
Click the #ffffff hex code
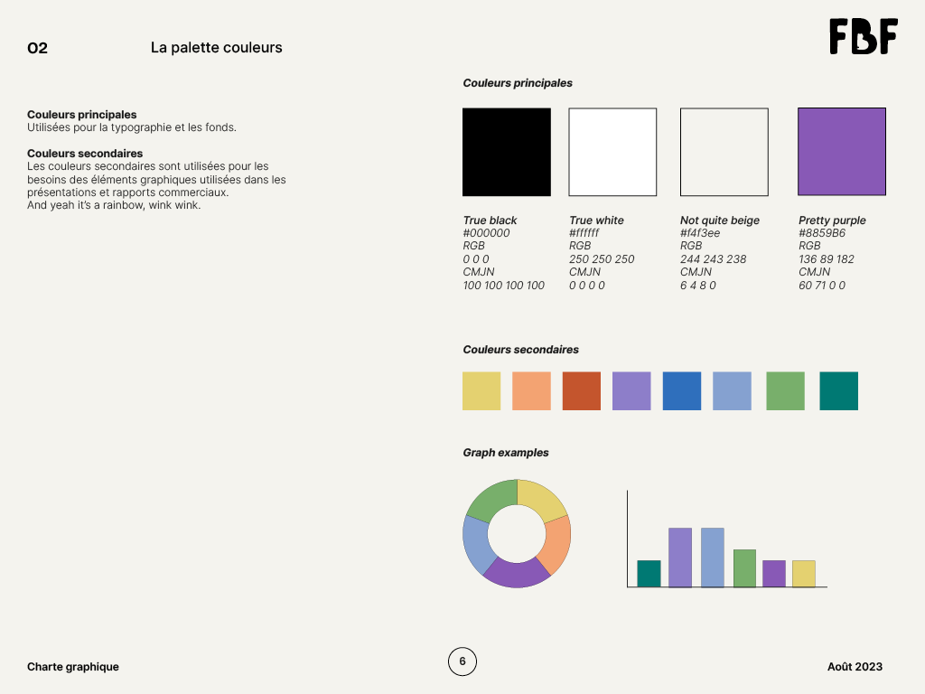[584, 233]
